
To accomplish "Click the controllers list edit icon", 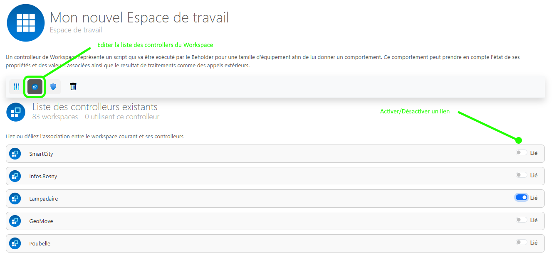I will 35,87.
